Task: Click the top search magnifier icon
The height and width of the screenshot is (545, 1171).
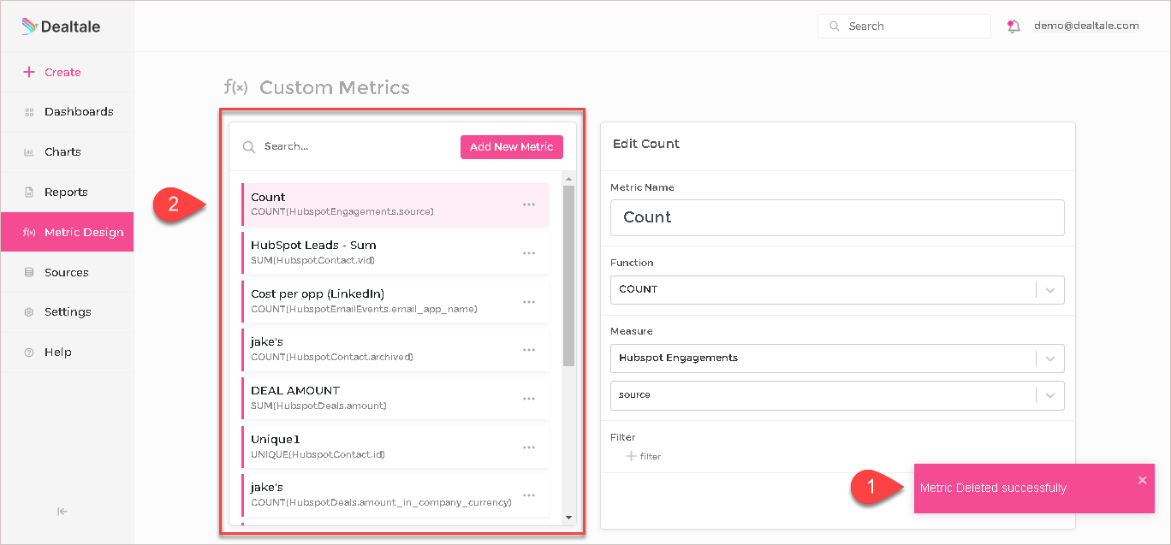Action: 835,27
